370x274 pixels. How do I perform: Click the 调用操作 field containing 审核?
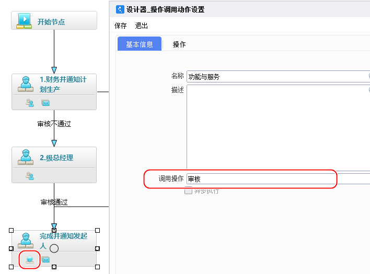260,179
